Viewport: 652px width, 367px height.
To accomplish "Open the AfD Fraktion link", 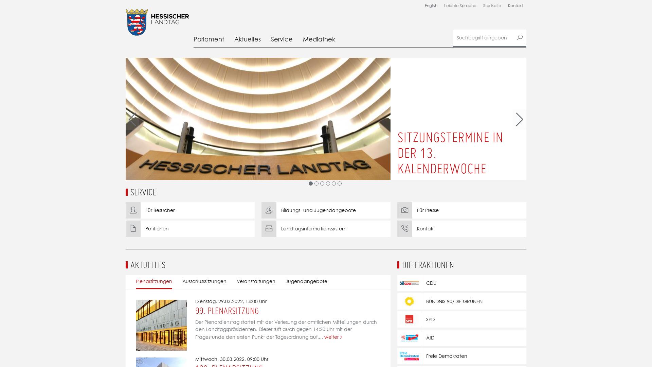I will (x=462, y=338).
